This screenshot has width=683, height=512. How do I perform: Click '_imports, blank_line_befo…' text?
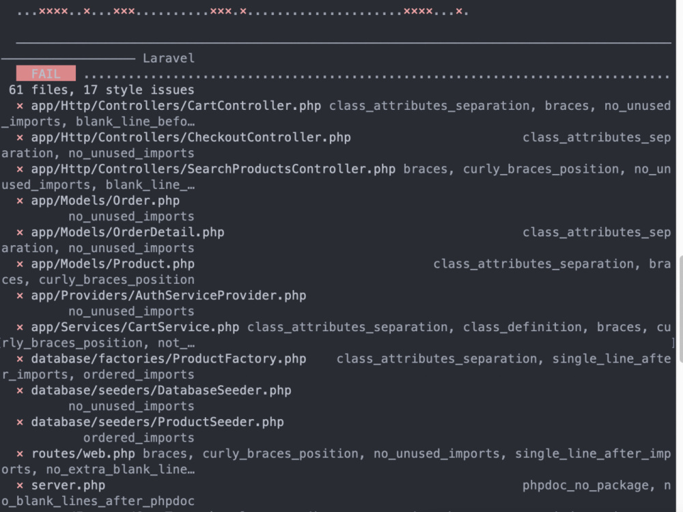point(98,122)
